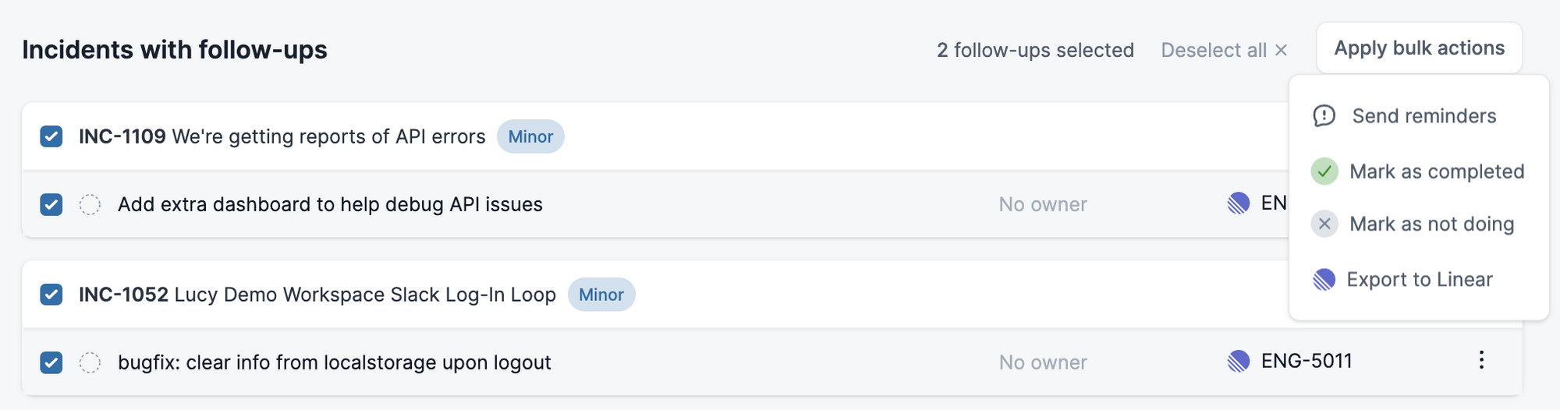Uncheck the Add extra dashboard follow-up checkbox
Image resolution: width=1560 pixels, height=410 pixels.
pyautogui.click(x=51, y=204)
